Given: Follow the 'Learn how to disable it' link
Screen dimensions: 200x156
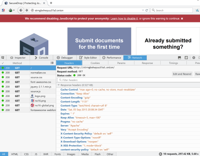Looking at the screenshot, I should pyautogui.click(x=124, y=18).
